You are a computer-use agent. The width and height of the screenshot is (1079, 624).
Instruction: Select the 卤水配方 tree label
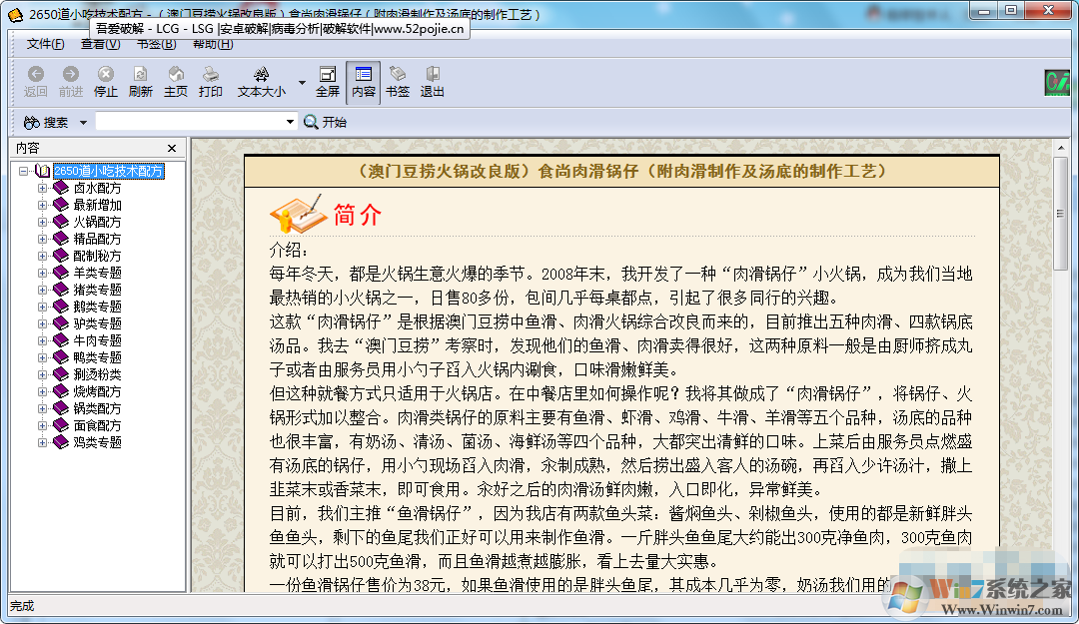click(97, 188)
